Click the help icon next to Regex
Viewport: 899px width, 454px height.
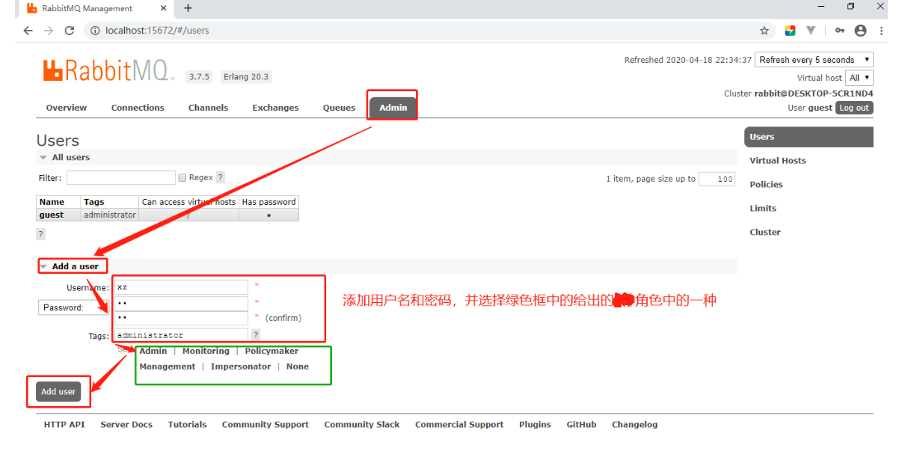pyautogui.click(x=221, y=178)
